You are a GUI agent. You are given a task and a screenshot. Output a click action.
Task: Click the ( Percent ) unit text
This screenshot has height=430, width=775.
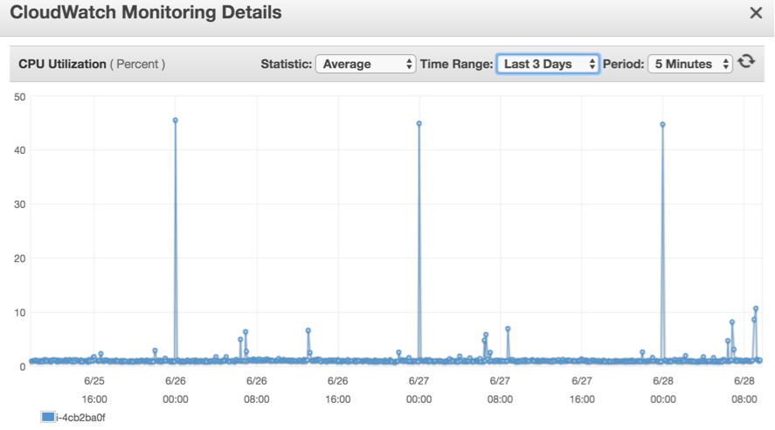pos(137,65)
